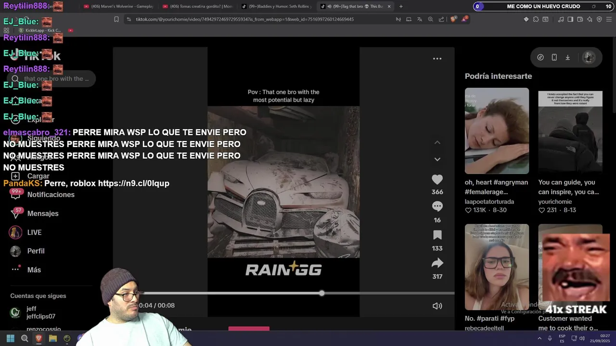Viewport: 616px width, 346px height.
Task: Open browser extensions puzzle icon
Action: coord(536,19)
